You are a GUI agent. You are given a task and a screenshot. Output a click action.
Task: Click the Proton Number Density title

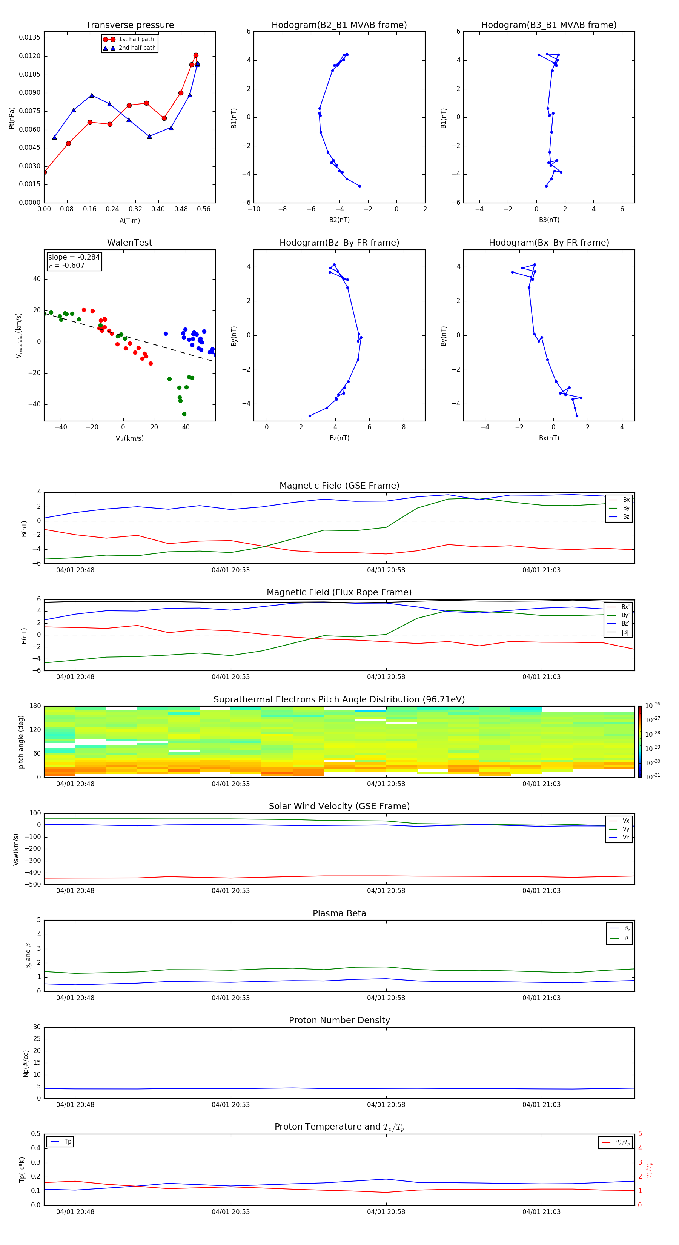(339, 1020)
